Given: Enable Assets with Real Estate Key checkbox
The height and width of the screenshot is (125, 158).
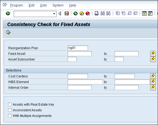Looking at the screenshot, I should 10,104.
